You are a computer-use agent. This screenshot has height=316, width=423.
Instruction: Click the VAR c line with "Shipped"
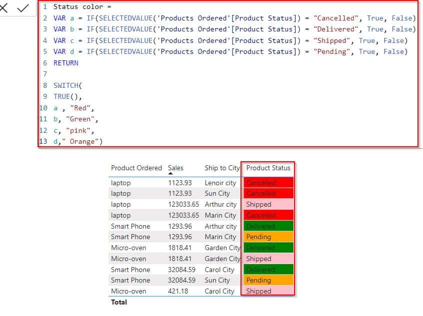point(230,40)
